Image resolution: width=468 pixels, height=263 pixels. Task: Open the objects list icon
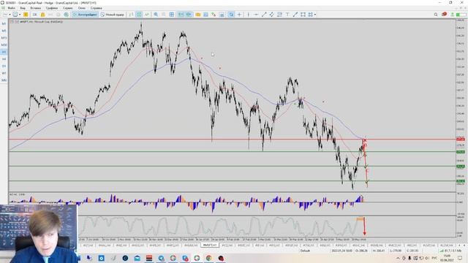214,15
